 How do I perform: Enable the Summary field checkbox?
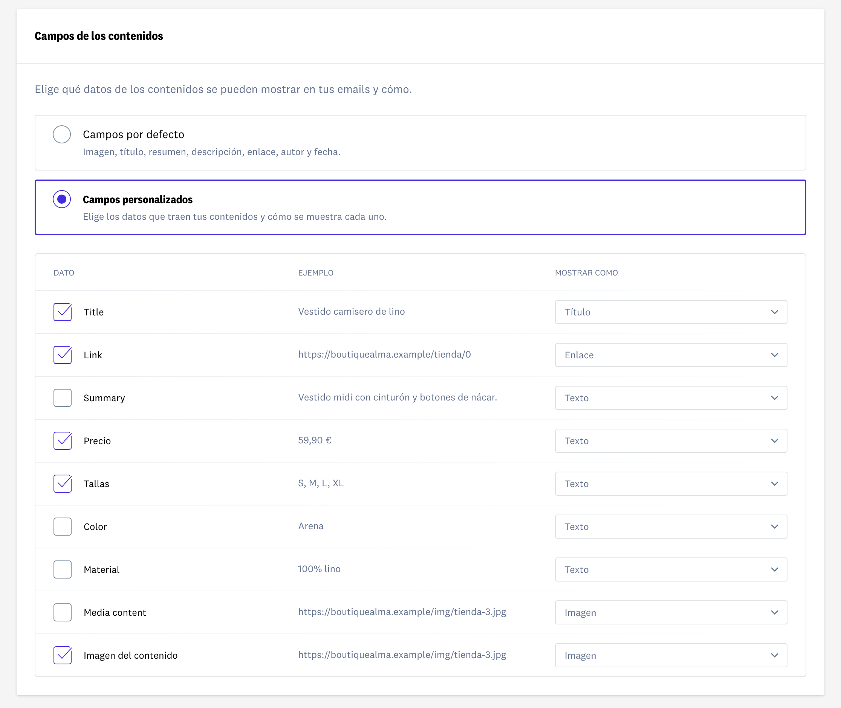coord(63,398)
